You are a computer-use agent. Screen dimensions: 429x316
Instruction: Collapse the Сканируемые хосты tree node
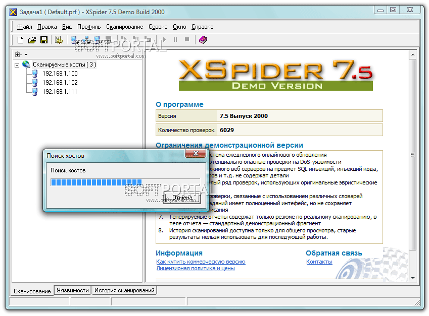[x=17, y=65]
